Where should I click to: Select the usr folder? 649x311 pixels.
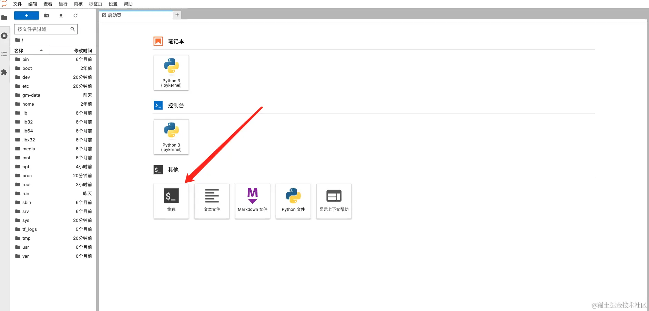tap(53, 247)
